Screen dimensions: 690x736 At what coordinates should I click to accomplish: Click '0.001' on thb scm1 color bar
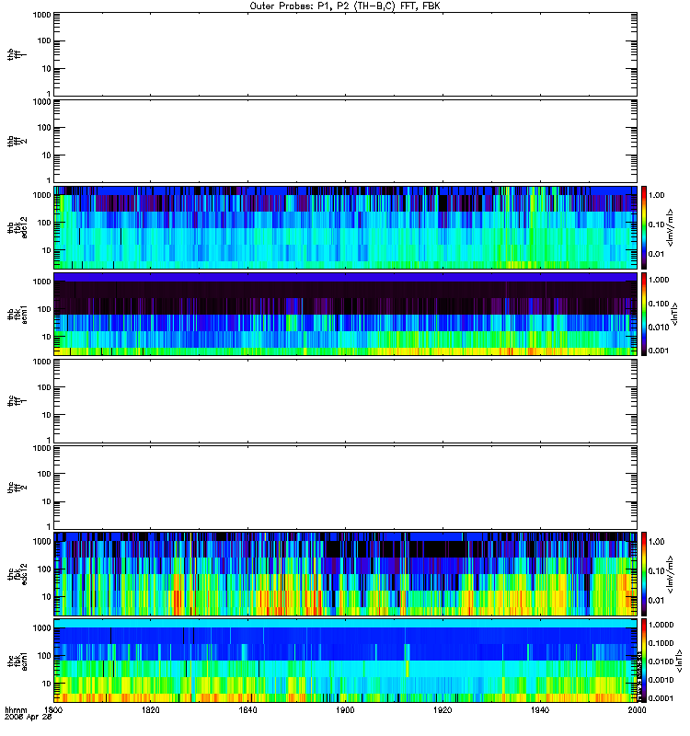[659, 351]
